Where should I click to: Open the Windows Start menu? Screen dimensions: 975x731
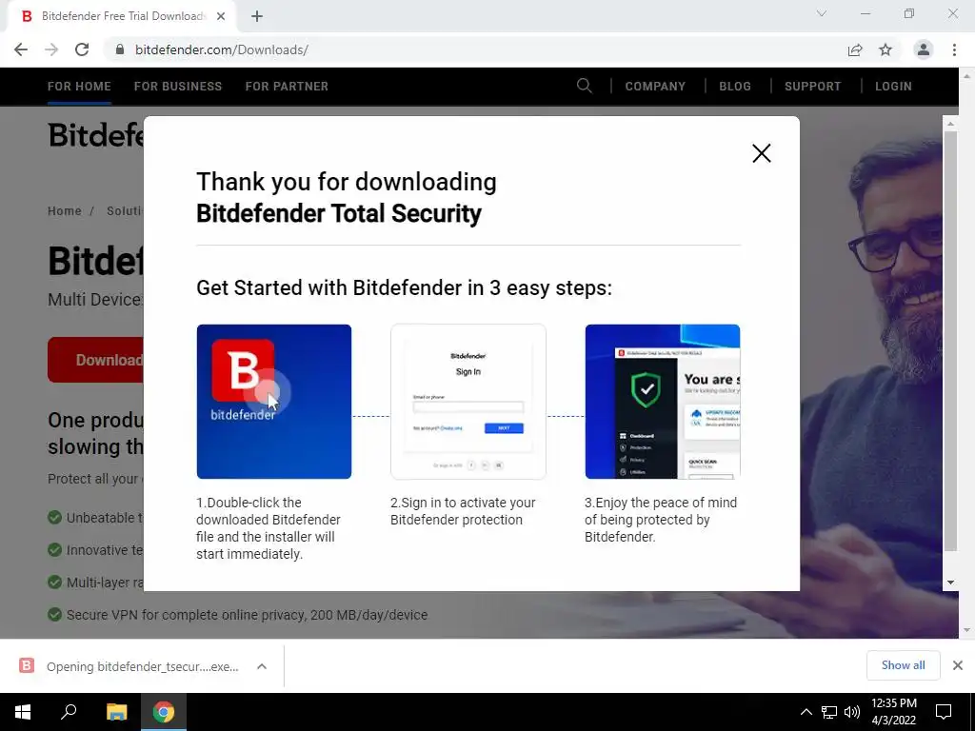point(23,712)
